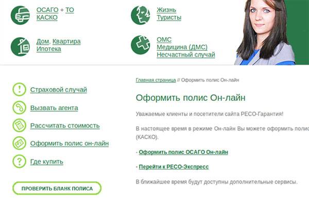Click the calculator cost icon
The width and height of the screenshot is (309, 205).
point(20,125)
